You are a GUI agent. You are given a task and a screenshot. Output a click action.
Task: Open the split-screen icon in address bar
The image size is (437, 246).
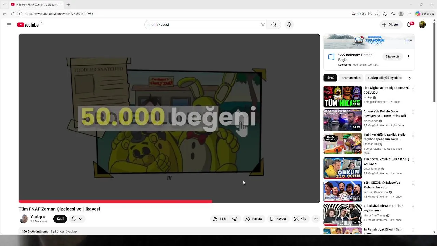tap(370, 14)
